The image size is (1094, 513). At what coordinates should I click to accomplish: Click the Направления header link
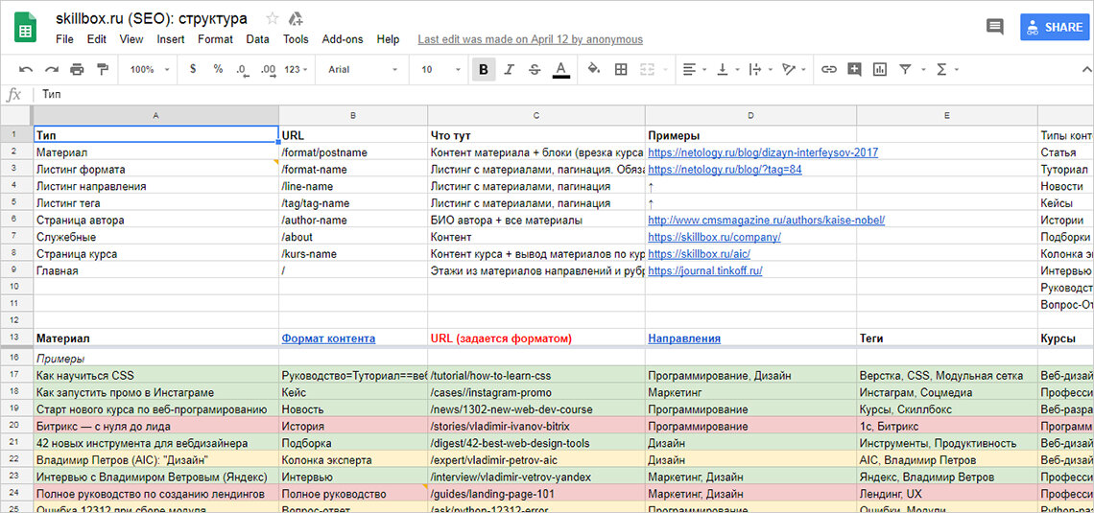click(x=683, y=338)
